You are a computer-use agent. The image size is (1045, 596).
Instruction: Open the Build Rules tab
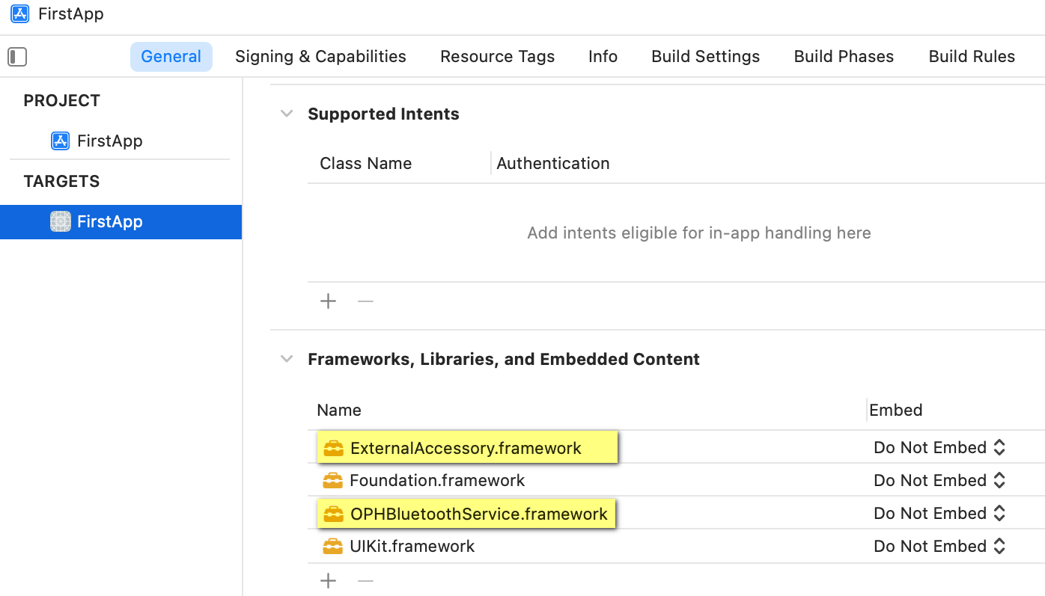pos(972,57)
